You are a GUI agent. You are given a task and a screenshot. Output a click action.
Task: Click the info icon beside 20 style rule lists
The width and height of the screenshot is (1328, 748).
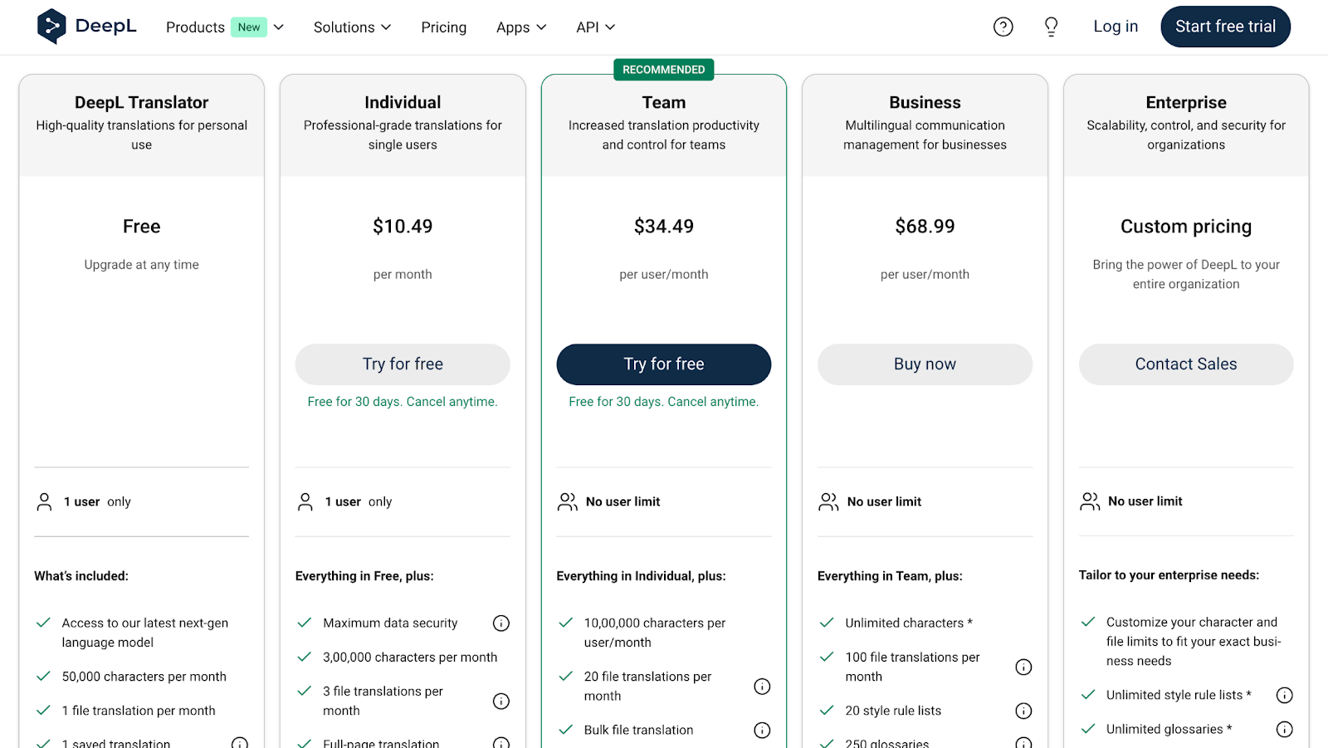[1023, 710]
